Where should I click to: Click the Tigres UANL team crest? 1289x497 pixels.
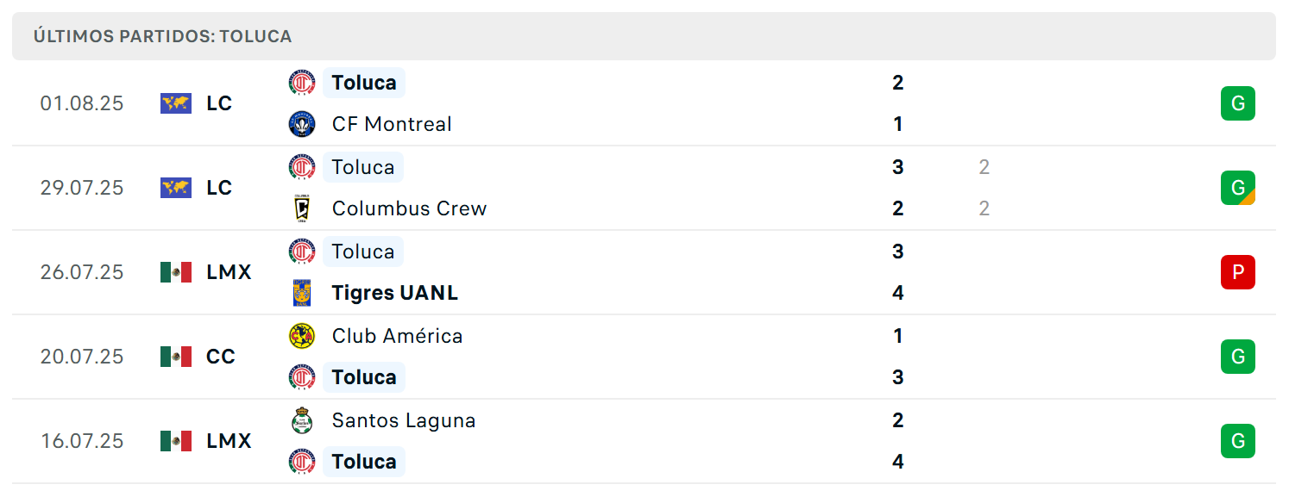coord(302,293)
